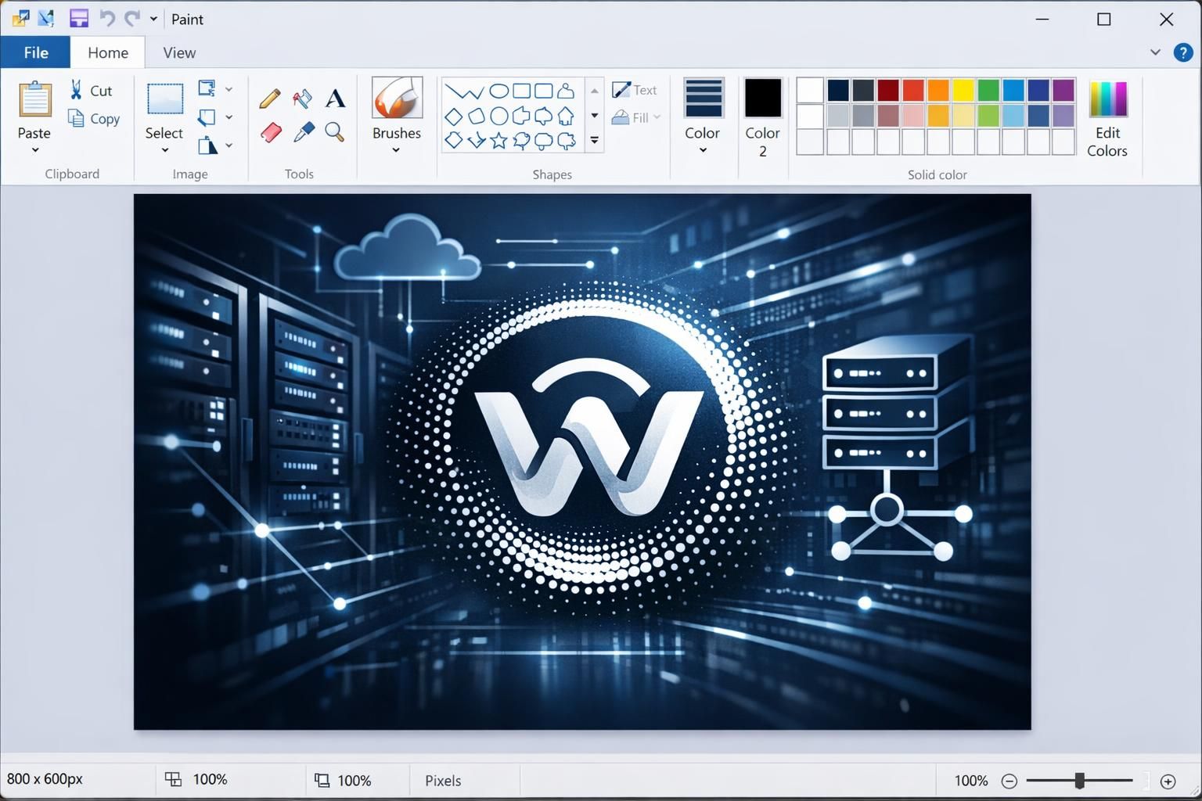The width and height of the screenshot is (1202, 801).
Task: Click the Zoom out minus button
Action: pos(1009,781)
